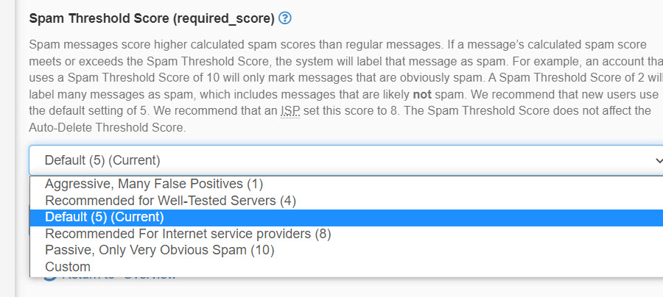
Task: Click the gray left sidebar strip
Action: pos(7,147)
